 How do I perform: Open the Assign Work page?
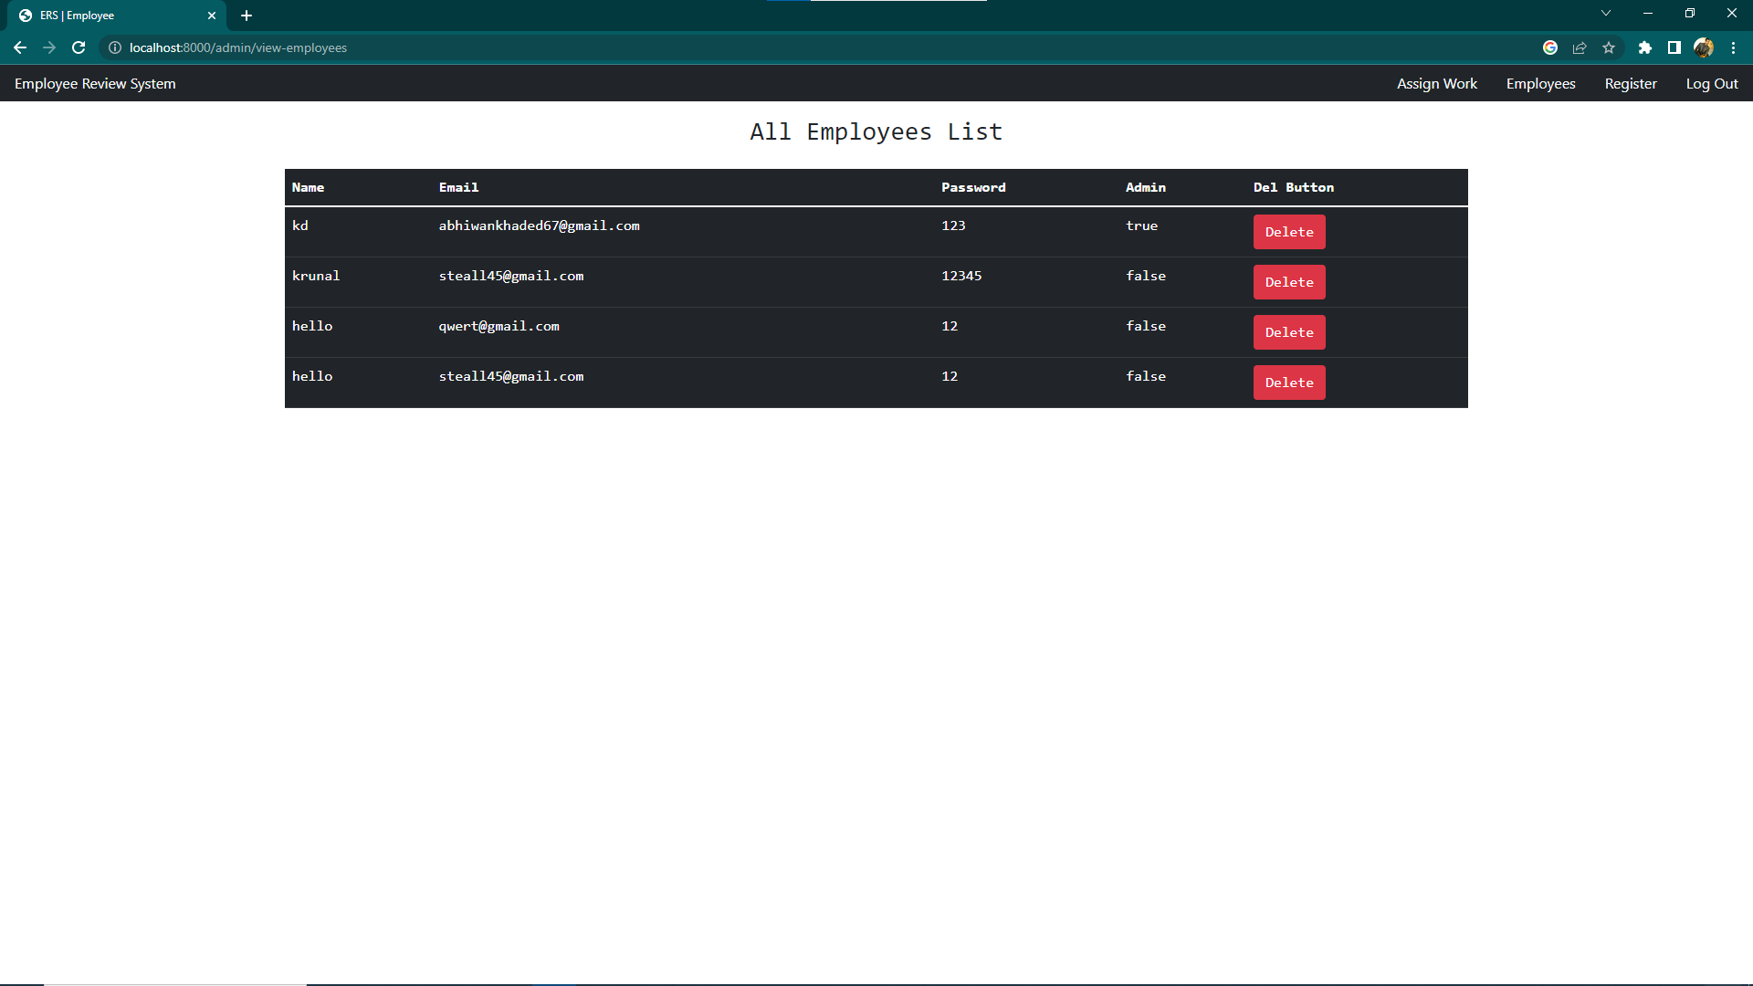pyautogui.click(x=1436, y=83)
